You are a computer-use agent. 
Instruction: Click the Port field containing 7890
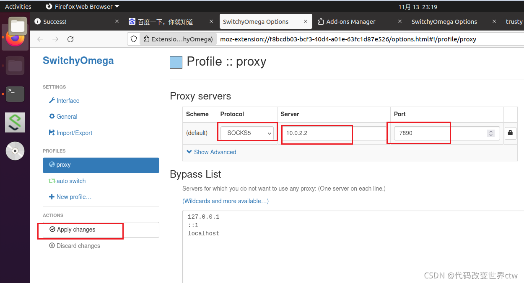coord(447,133)
